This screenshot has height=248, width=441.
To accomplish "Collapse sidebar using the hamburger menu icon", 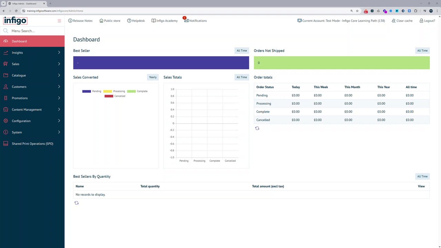I will pos(59,21).
